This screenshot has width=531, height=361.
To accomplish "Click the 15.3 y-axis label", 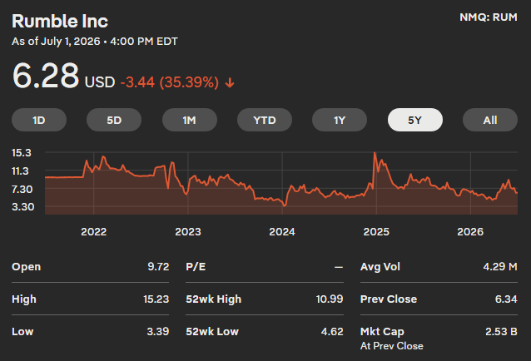I will tap(22, 153).
